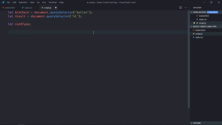This screenshot has height=125, width=222.
Task: Click the JS icon on script.js tab
Action: click(42, 8)
